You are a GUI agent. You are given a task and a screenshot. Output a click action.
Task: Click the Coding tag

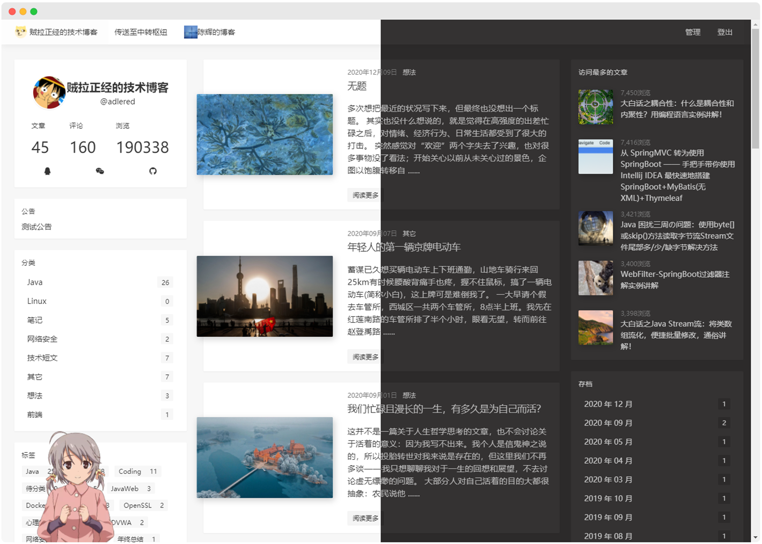(138, 472)
